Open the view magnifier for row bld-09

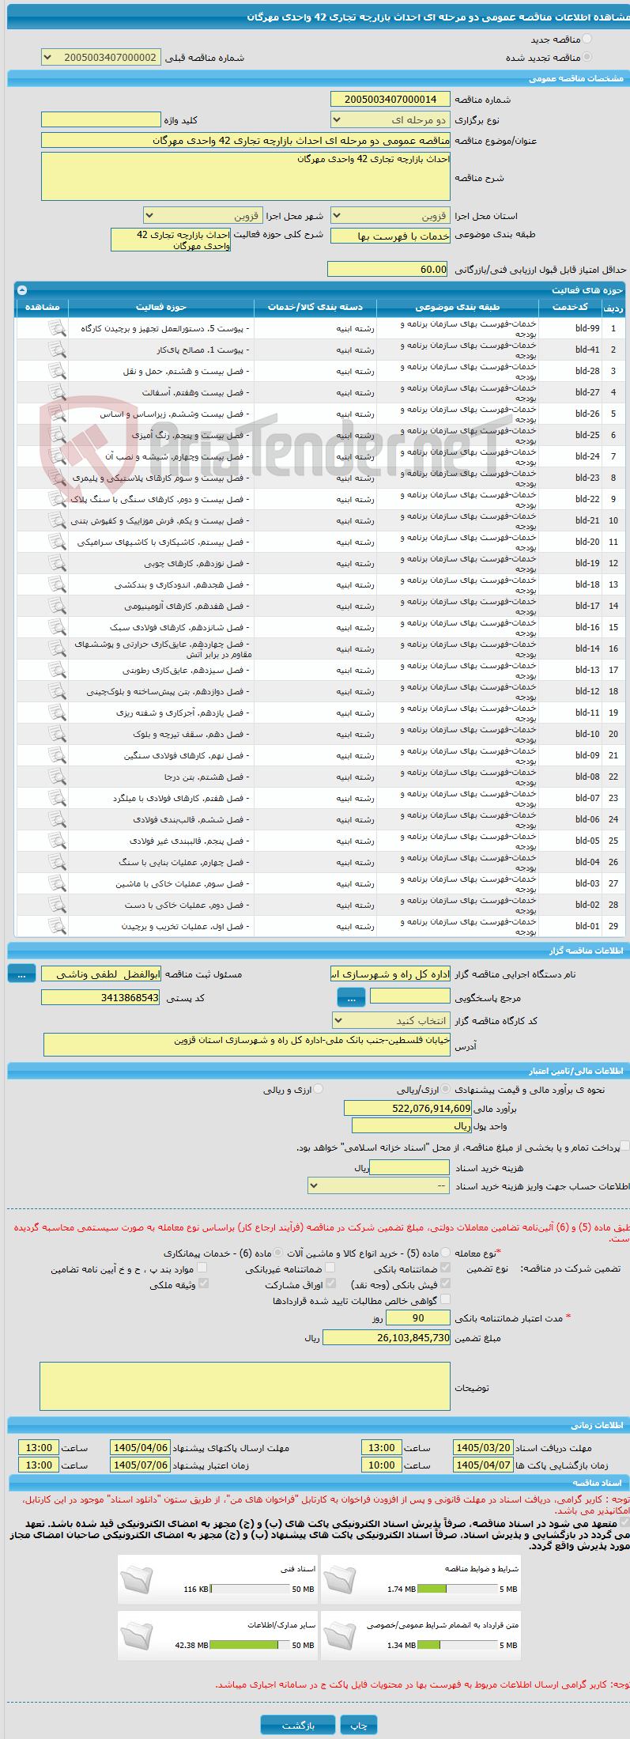pos(57,754)
